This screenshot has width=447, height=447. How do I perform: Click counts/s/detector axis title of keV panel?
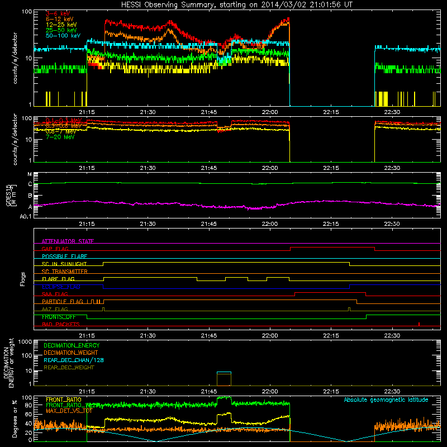coord(15,58)
